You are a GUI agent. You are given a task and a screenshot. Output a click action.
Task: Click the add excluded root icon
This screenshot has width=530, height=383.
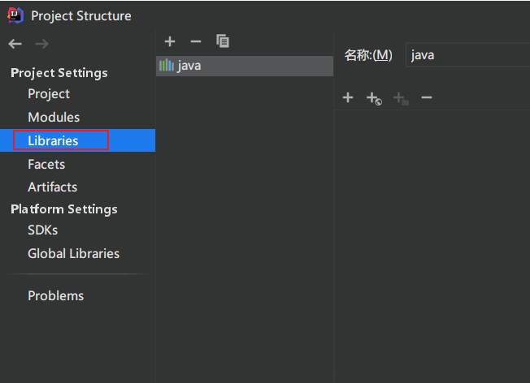click(x=400, y=99)
